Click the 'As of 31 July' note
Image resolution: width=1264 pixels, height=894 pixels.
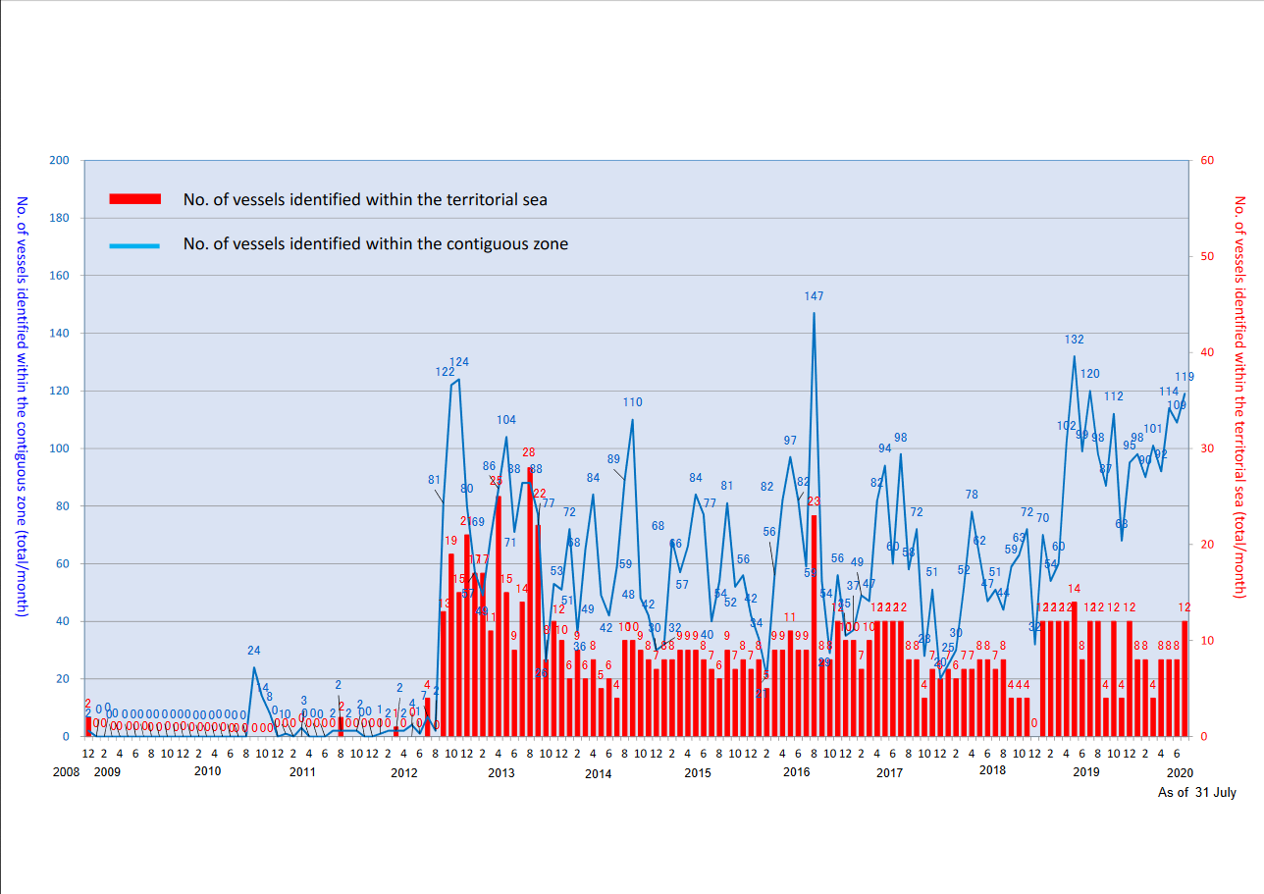(x=1196, y=793)
